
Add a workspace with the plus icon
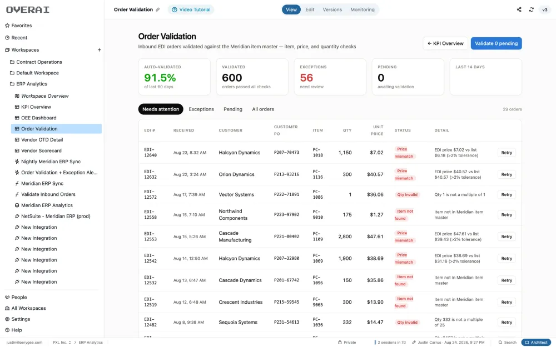pyautogui.click(x=100, y=50)
